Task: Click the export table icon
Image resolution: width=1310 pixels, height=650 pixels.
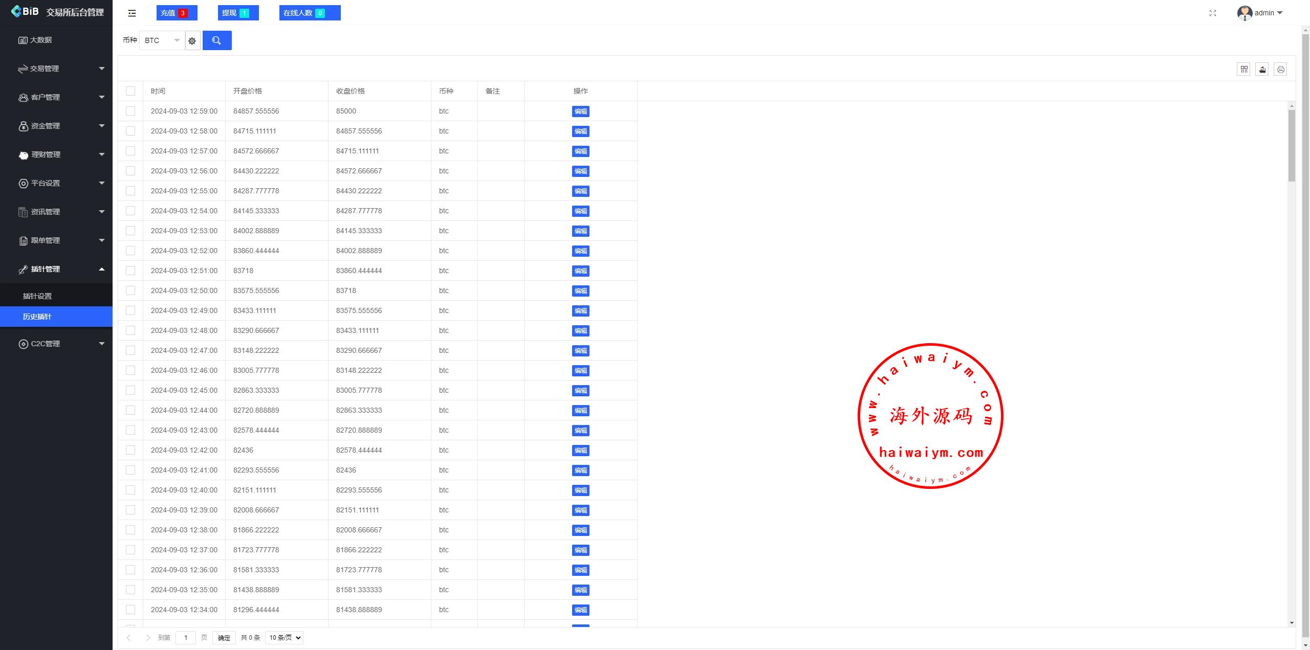Action: [x=1262, y=70]
